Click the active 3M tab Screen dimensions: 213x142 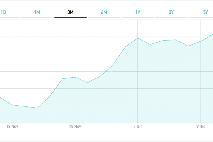tap(70, 12)
